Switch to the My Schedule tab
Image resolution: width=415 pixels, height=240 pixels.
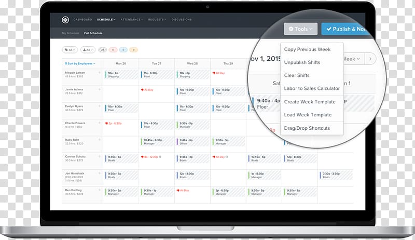click(x=71, y=33)
